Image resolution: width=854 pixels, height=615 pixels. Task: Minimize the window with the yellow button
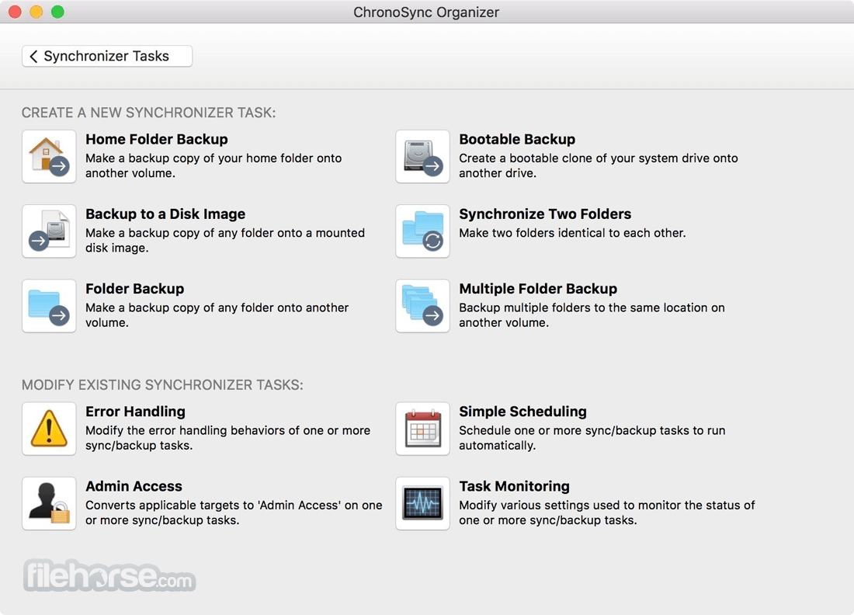coord(36,12)
